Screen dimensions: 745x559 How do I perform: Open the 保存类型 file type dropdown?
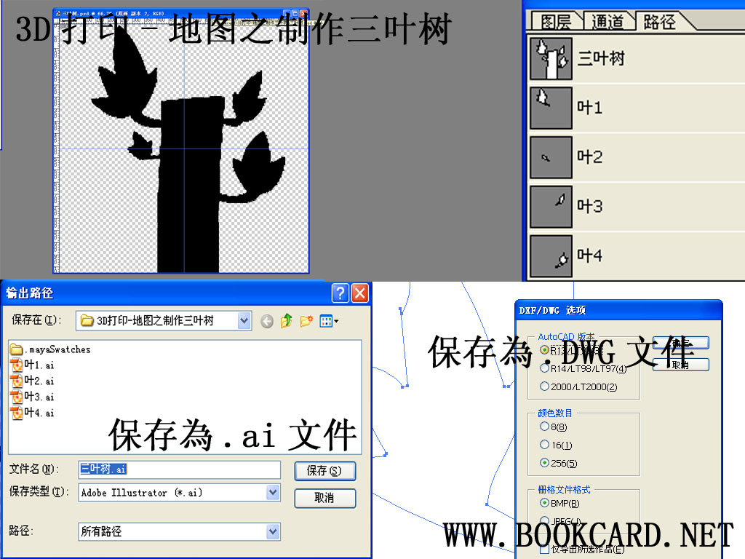[273, 493]
